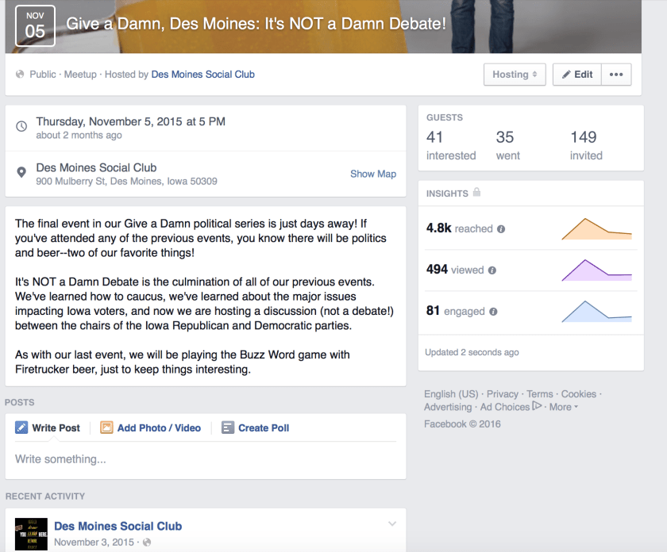This screenshot has width=667, height=552.
Task: Click the November 5 calendar date badge
Action: (x=35, y=25)
